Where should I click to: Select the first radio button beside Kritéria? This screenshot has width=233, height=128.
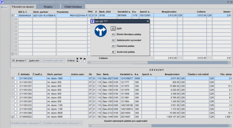pos(77,61)
